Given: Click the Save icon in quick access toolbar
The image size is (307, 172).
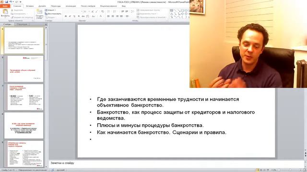Looking at the screenshot, I should point(6,2).
